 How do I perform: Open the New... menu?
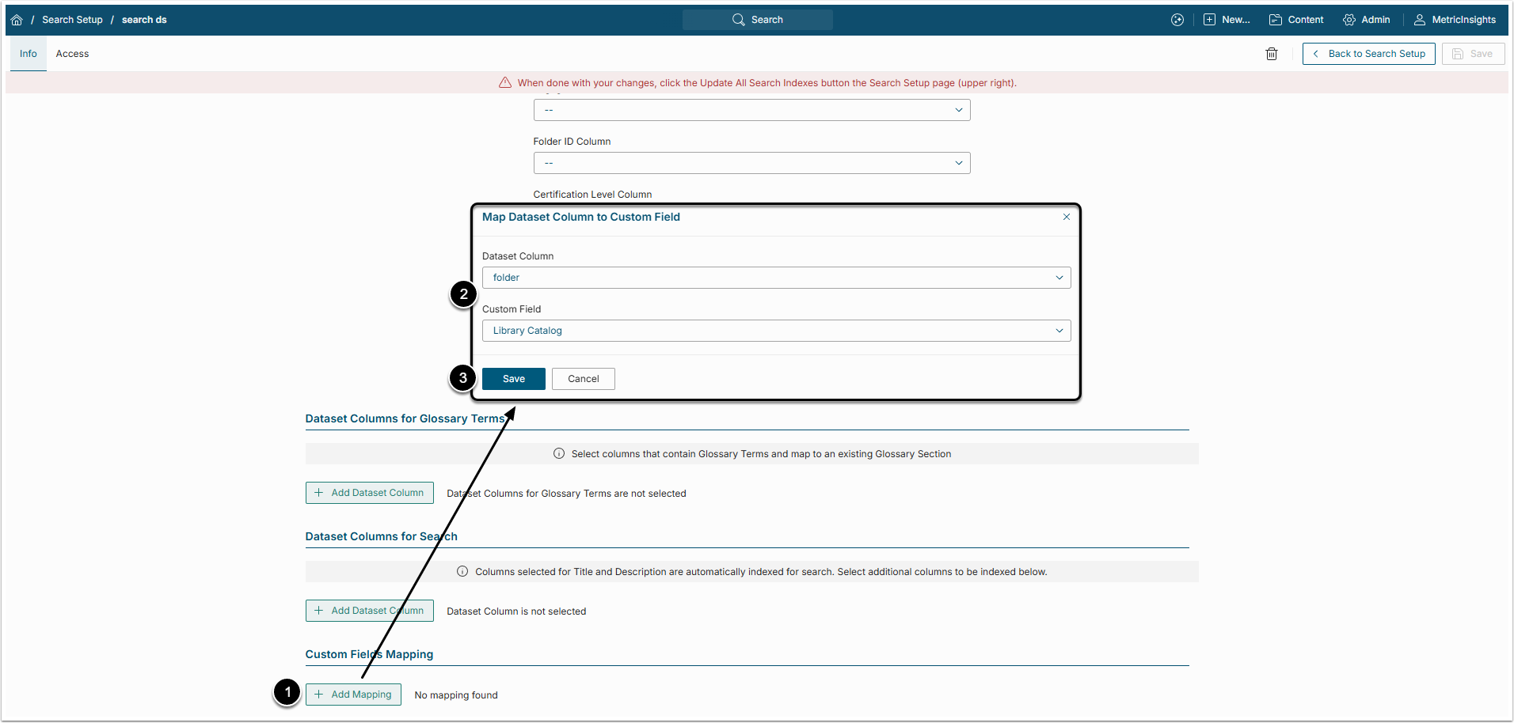pos(1227,20)
